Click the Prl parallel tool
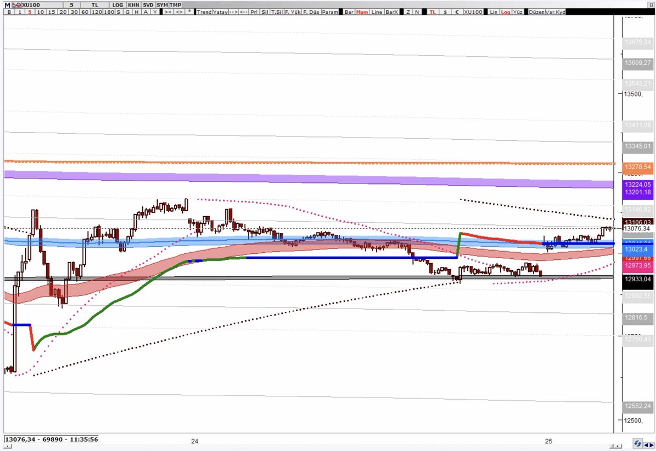 tap(254, 12)
